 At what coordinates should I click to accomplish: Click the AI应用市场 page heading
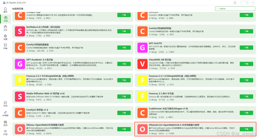coord(18,9)
